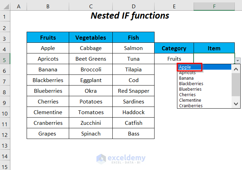Click the cell F5 dropdown arrow
The height and width of the screenshot is (170, 242).
238,60
